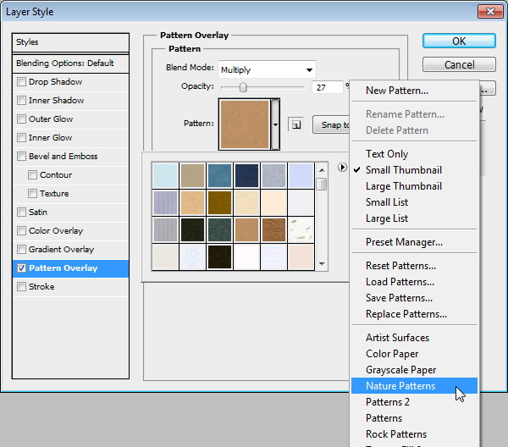
Task: Open the pattern picker flyout arrow
Action: point(341,168)
